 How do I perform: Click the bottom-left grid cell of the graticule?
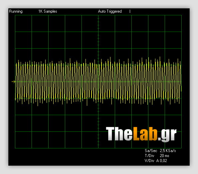tap(23, 140)
